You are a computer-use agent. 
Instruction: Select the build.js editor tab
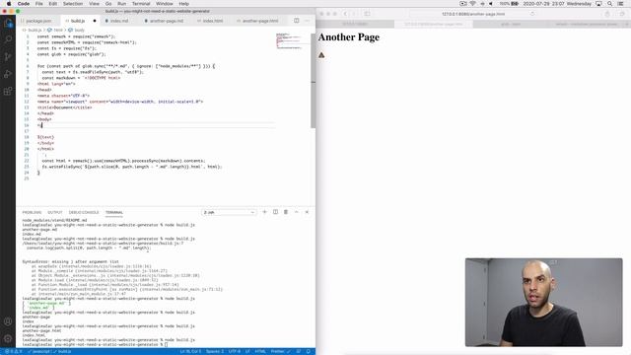click(x=77, y=21)
